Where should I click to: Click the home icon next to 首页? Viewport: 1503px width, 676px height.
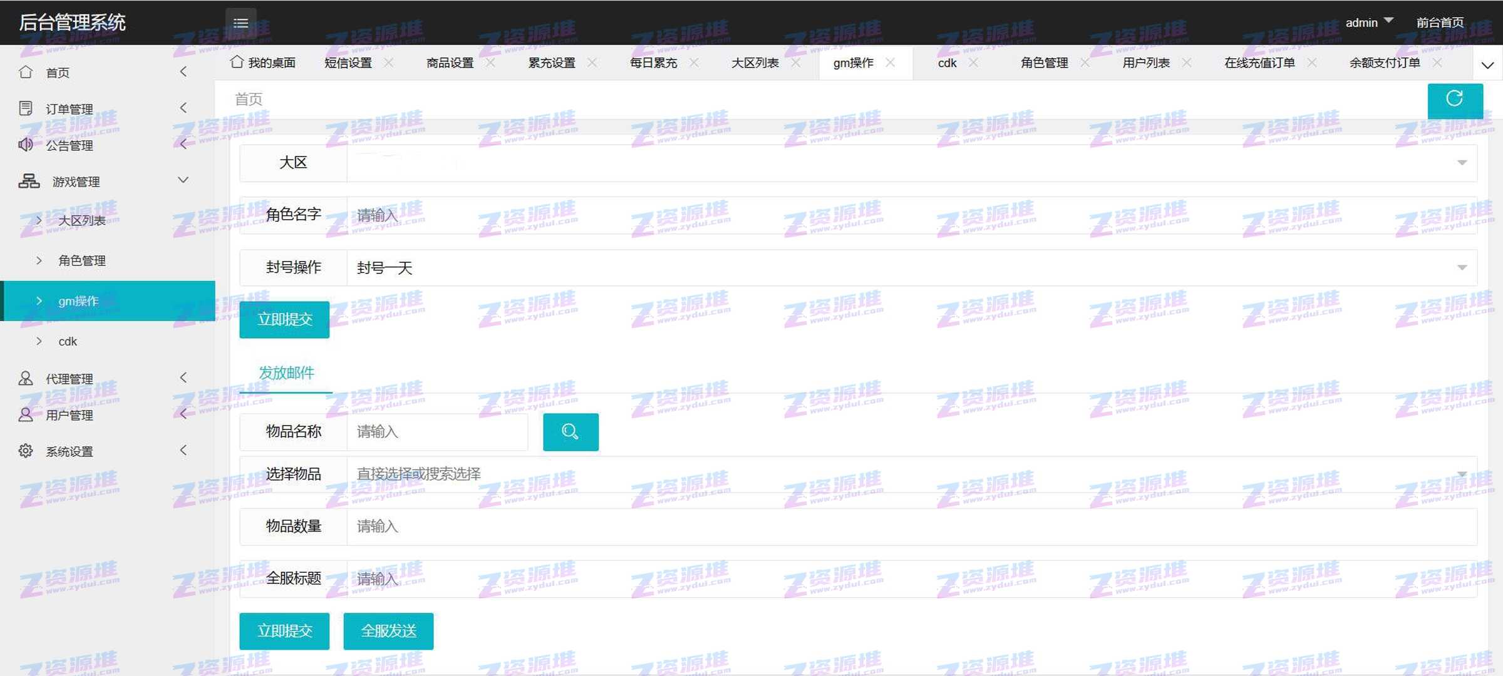point(26,72)
